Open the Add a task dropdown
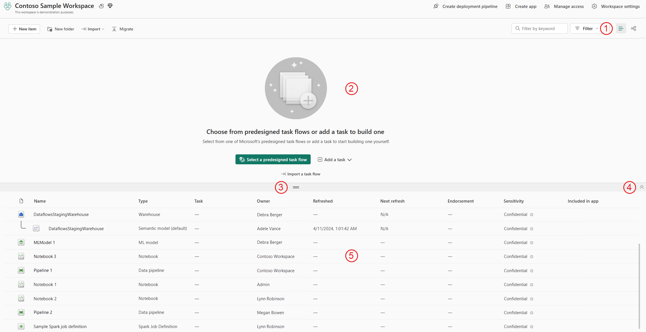The height and width of the screenshot is (332, 646). pos(335,160)
